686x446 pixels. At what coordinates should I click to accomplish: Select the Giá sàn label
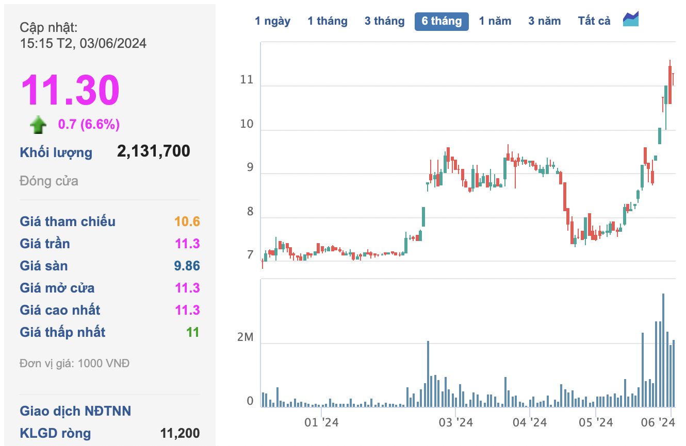(44, 266)
